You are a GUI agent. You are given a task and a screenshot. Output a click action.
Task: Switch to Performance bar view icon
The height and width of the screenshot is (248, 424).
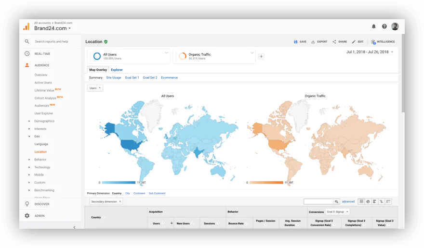374,201
